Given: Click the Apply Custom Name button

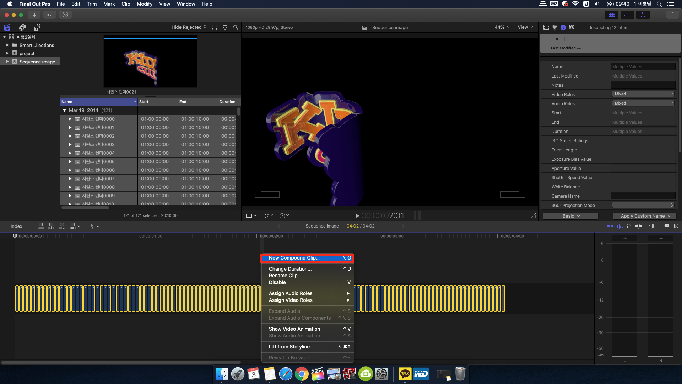Looking at the screenshot, I should (x=645, y=216).
